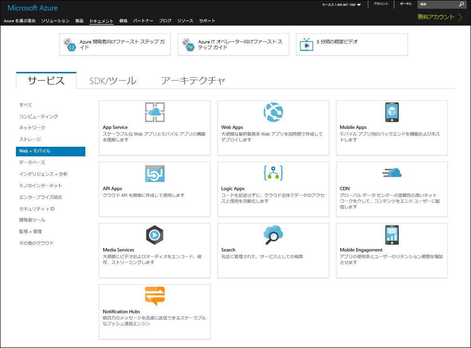This screenshot has width=471, height=348.
Task: Select エンタープライズ統合 category
Action: pyautogui.click(x=40, y=197)
